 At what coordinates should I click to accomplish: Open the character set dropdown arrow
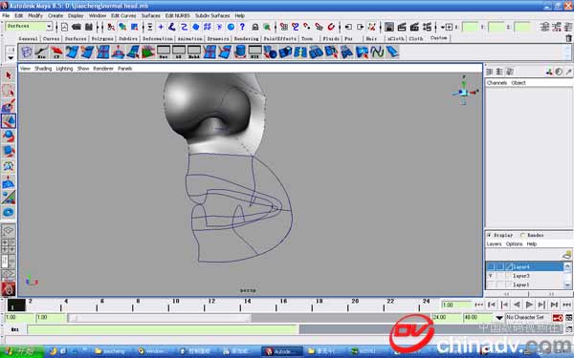[499, 318]
